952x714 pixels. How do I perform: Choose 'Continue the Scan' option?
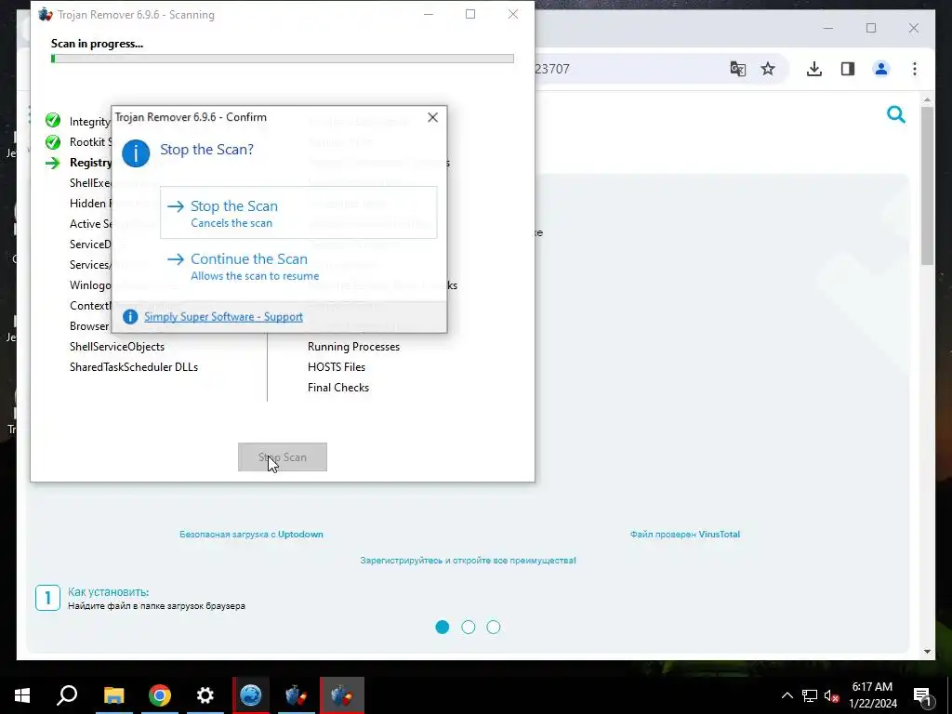(298, 266)
